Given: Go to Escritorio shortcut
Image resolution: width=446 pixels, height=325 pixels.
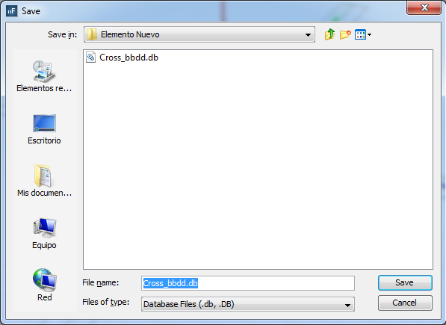Looking at the screenshot, I should [44, 129].
